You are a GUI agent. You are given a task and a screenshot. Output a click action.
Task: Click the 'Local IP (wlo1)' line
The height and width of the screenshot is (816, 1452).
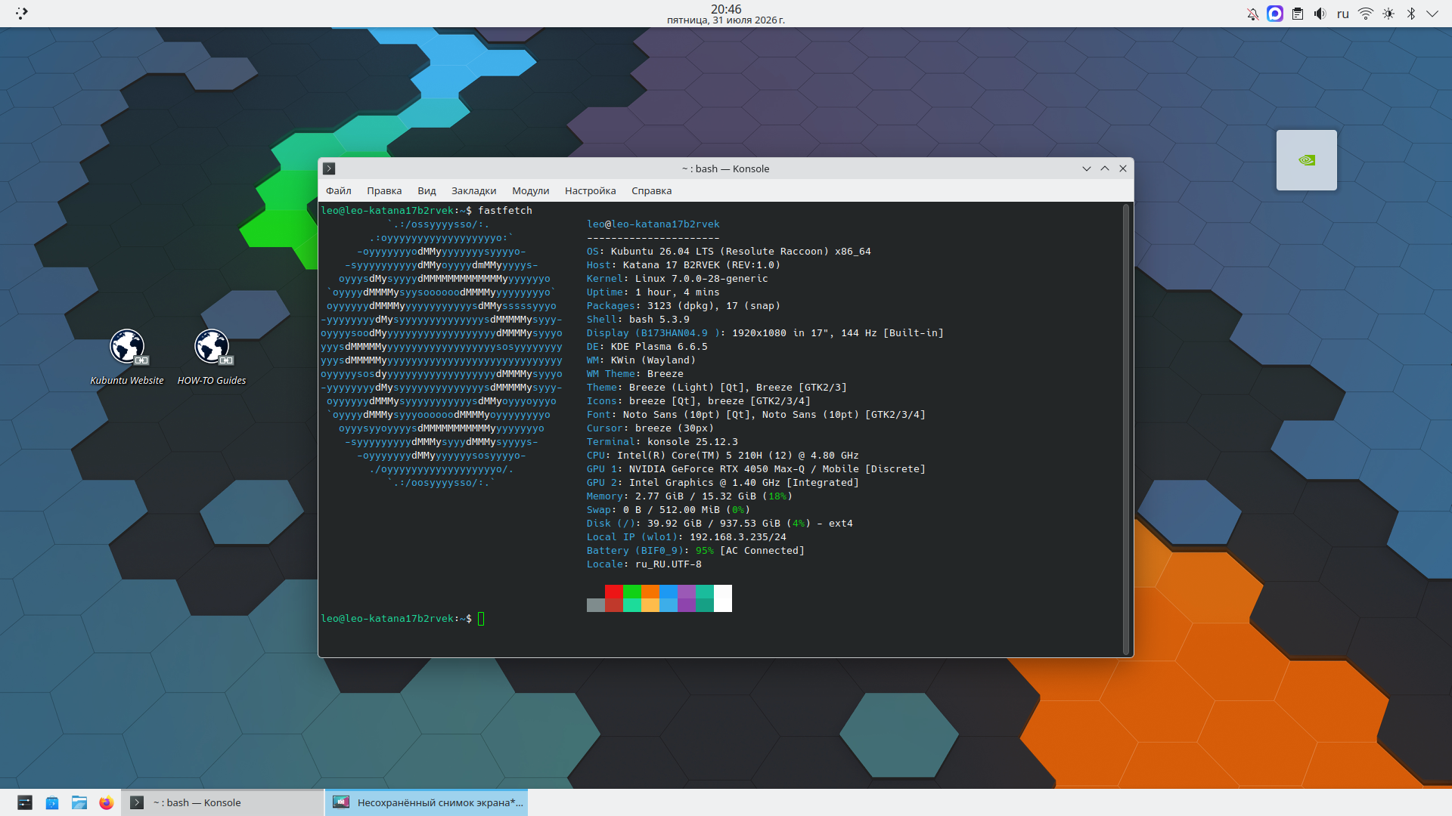point(687,537)
